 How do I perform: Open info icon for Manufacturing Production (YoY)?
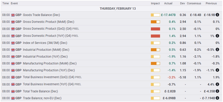(x=217, y=70)
